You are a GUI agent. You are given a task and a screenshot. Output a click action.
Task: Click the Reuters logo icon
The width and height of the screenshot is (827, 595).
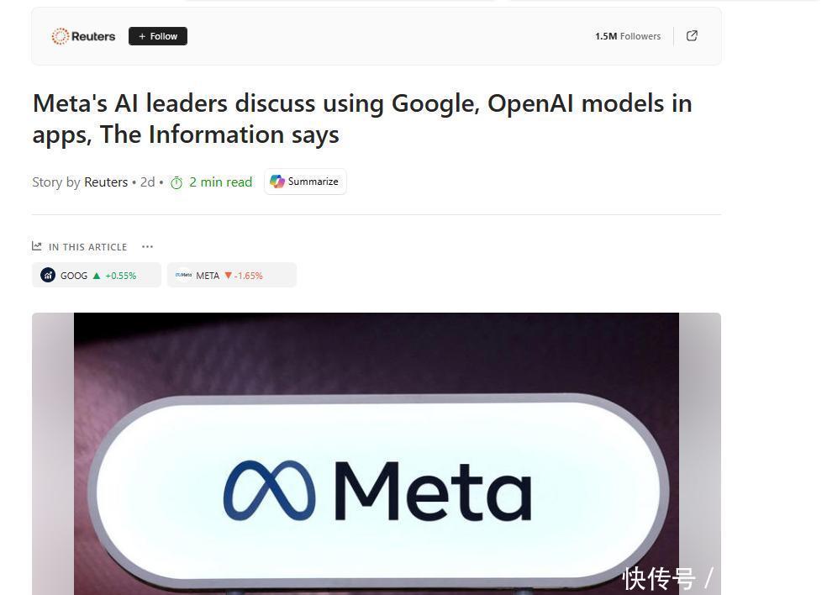click(x=61, y=36)
